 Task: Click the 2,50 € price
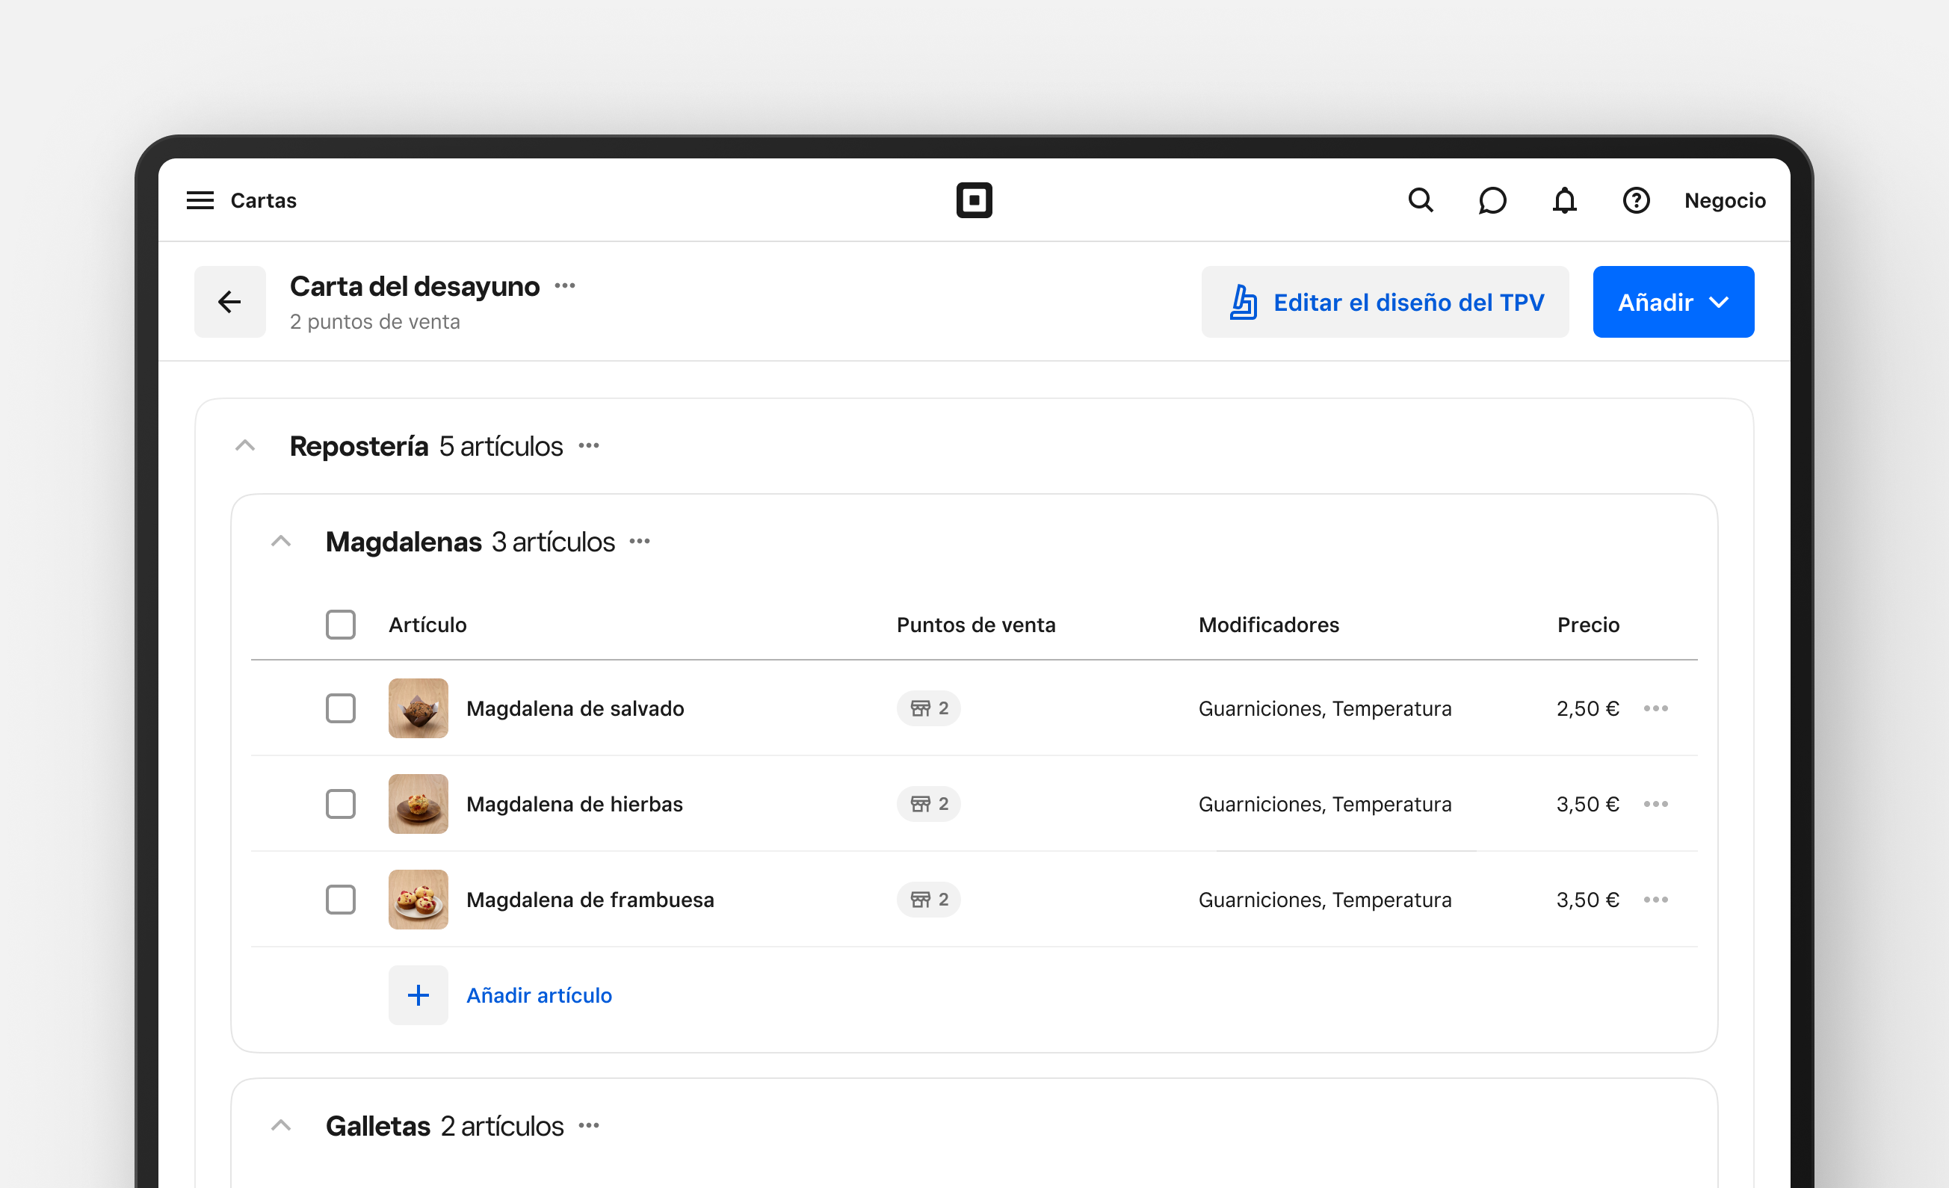(x=1587, y=708)
